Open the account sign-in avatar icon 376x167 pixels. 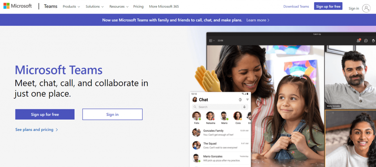[366, 8]
